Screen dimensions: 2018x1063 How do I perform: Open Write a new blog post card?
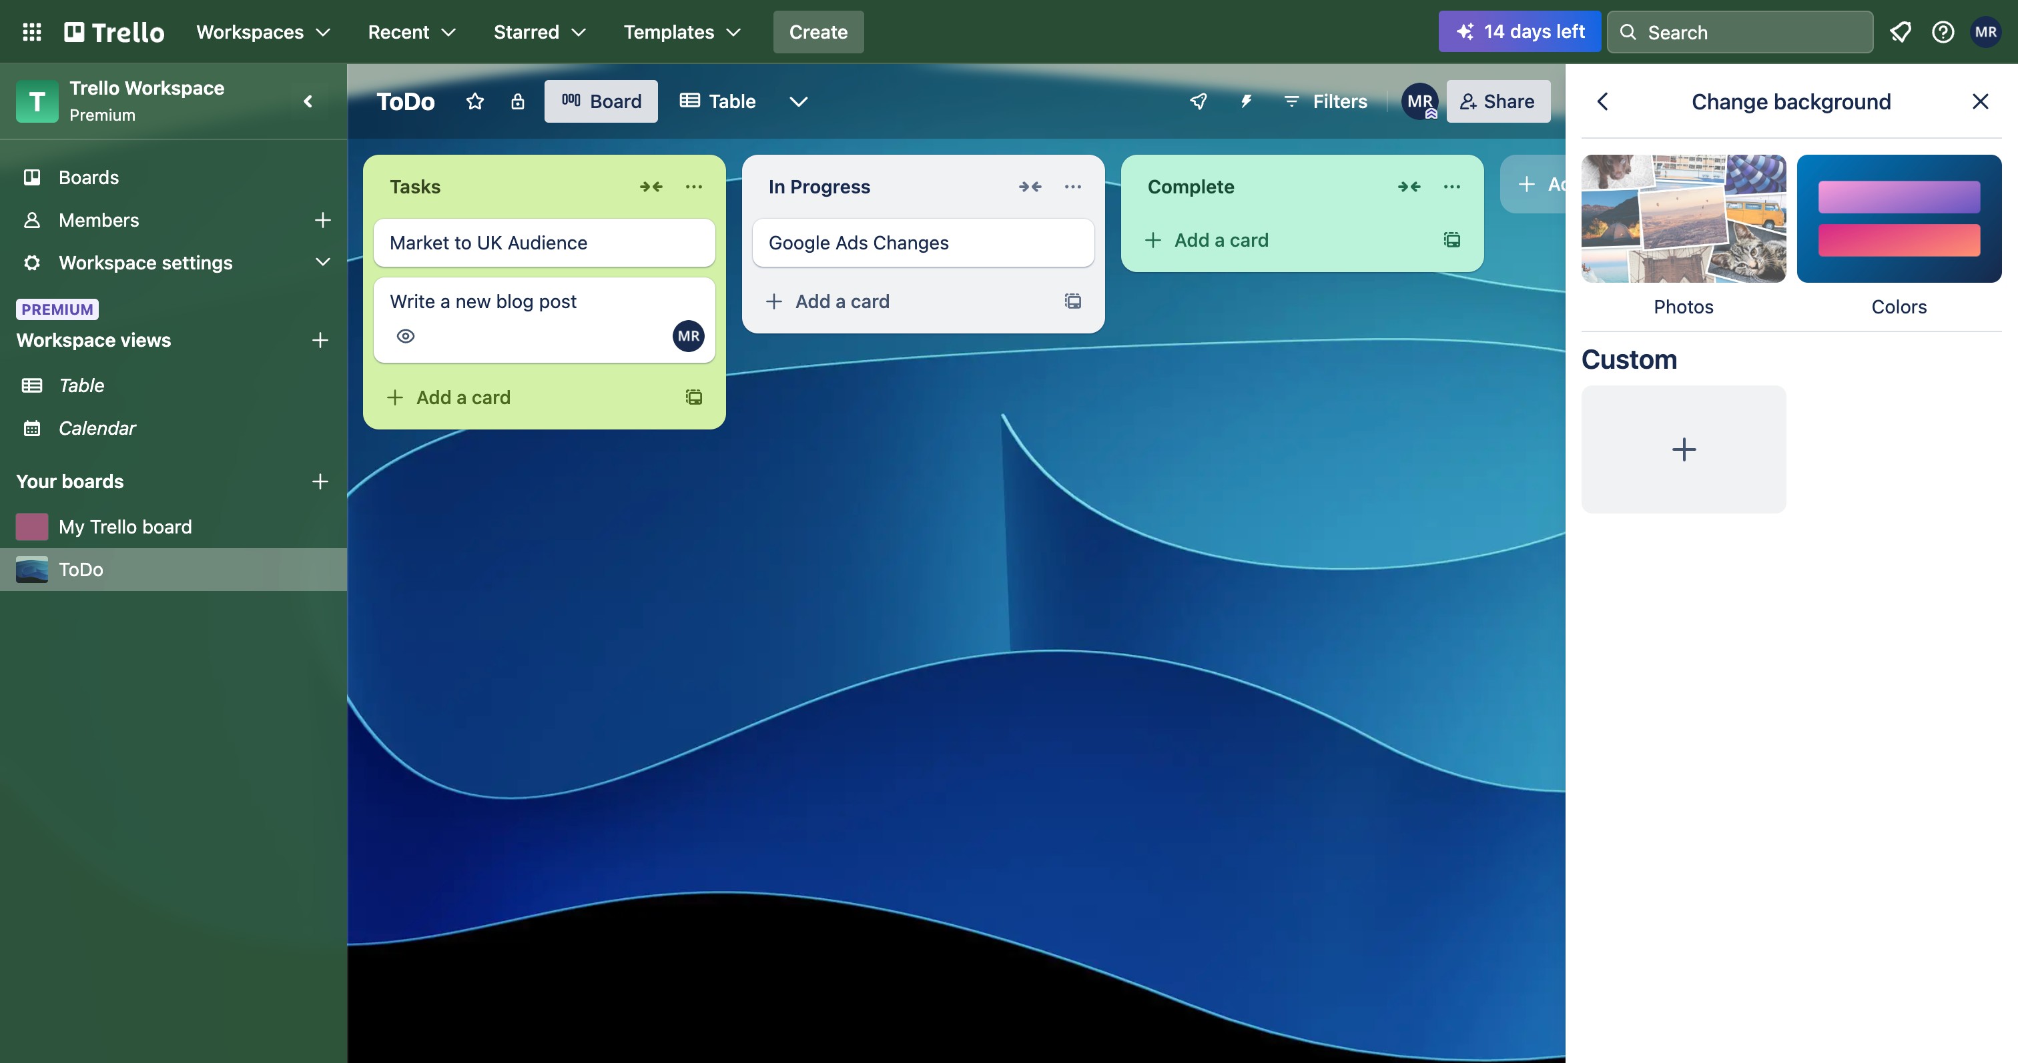coord(544,320)
